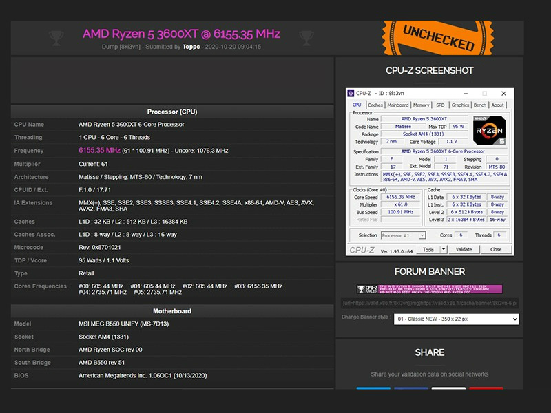This screenshot has width=551, height=413.
Task: Click the BIOS American Megatrends value
Action: tap(143, 375)
